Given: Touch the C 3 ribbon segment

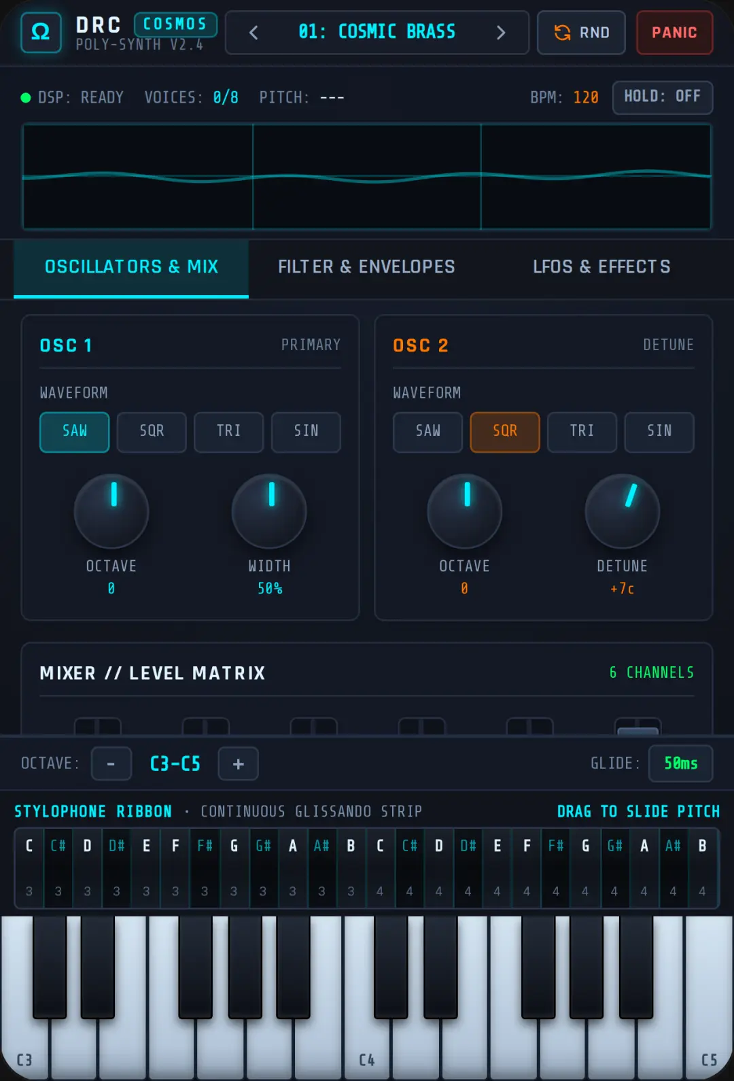Looking at the screenshot, I should tap(29, 868).
